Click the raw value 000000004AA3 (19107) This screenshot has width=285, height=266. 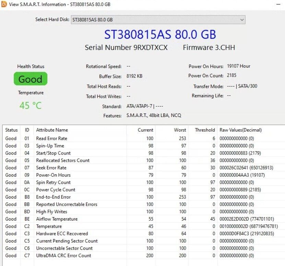click(242, 175)
